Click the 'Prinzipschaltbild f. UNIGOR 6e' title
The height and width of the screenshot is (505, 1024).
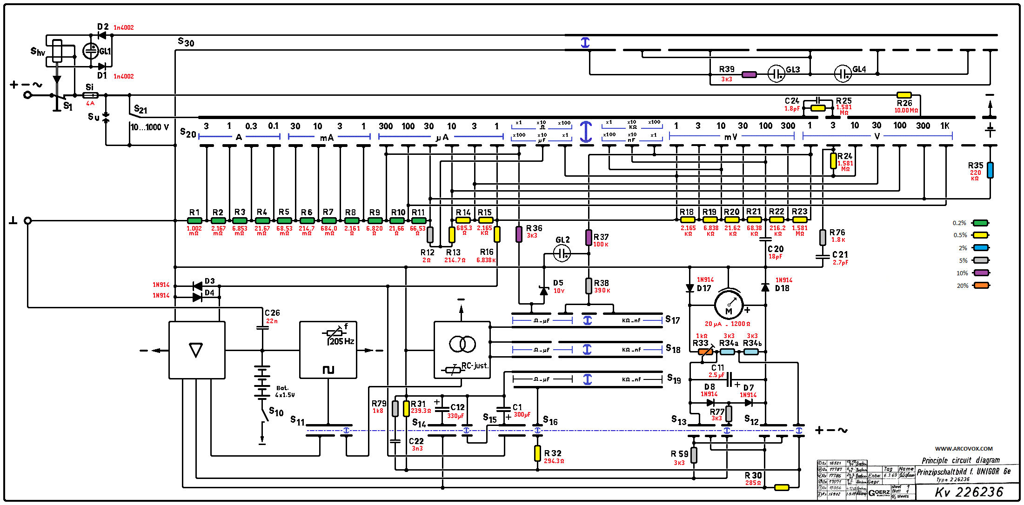[x=964, y=472]
